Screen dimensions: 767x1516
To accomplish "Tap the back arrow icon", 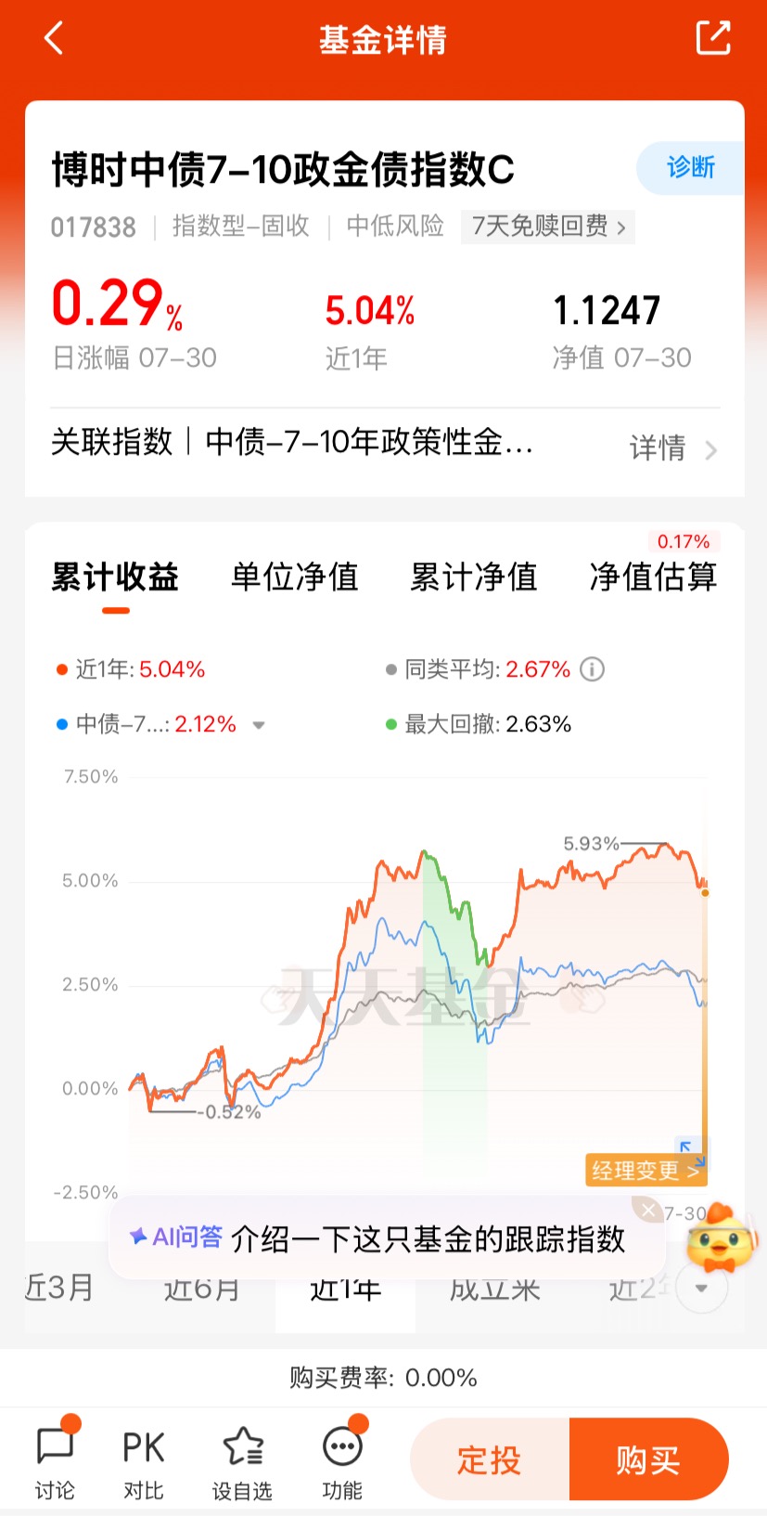I will 54,39.
